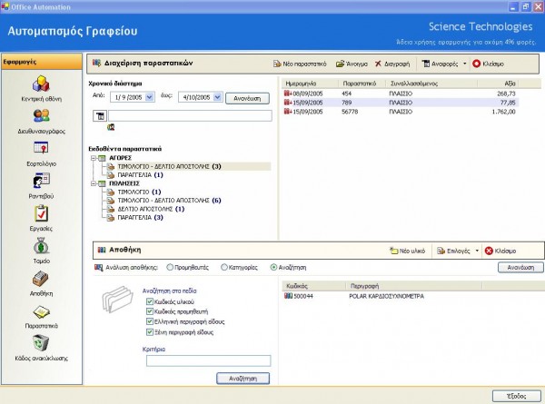The image size is (545, 404).
Task: Click Επιλογές in the warehouse toolbar
Action: point(453,251)
